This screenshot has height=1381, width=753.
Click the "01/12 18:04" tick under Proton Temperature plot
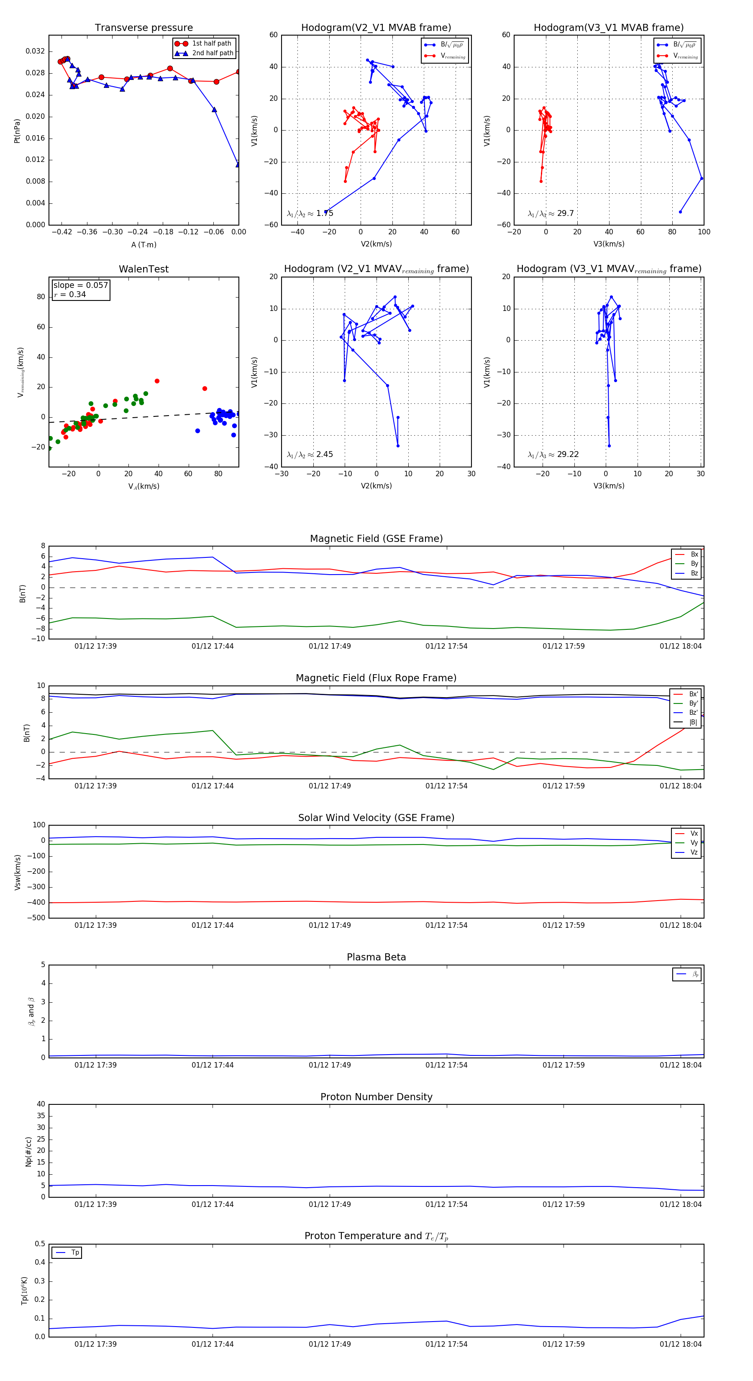coord(681,1344)
